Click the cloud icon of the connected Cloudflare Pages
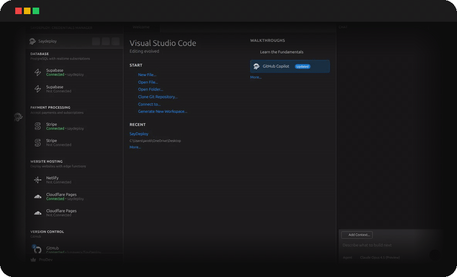 [38, 197]
